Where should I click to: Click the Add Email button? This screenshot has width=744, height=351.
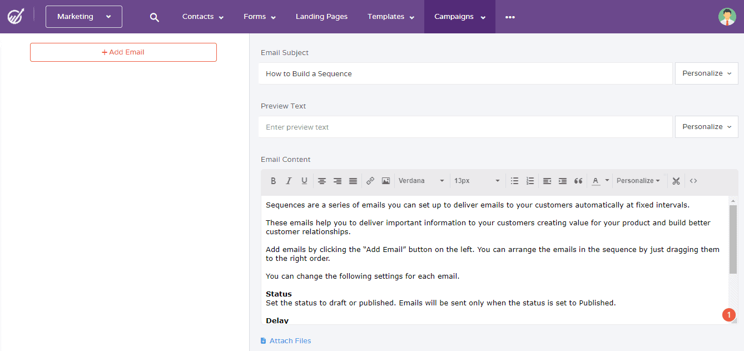[x=123, y=52]
